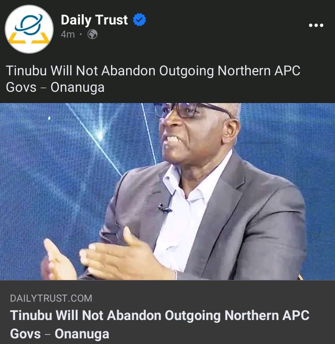Viewport: 335px width, 344px height.
Task: Click the blue verified badge
Action: [x=140, y=20]
